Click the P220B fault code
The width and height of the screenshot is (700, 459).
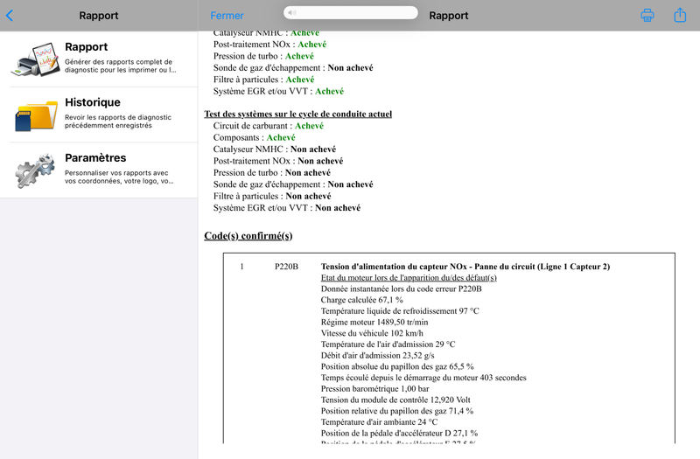[x=286, y=267]
